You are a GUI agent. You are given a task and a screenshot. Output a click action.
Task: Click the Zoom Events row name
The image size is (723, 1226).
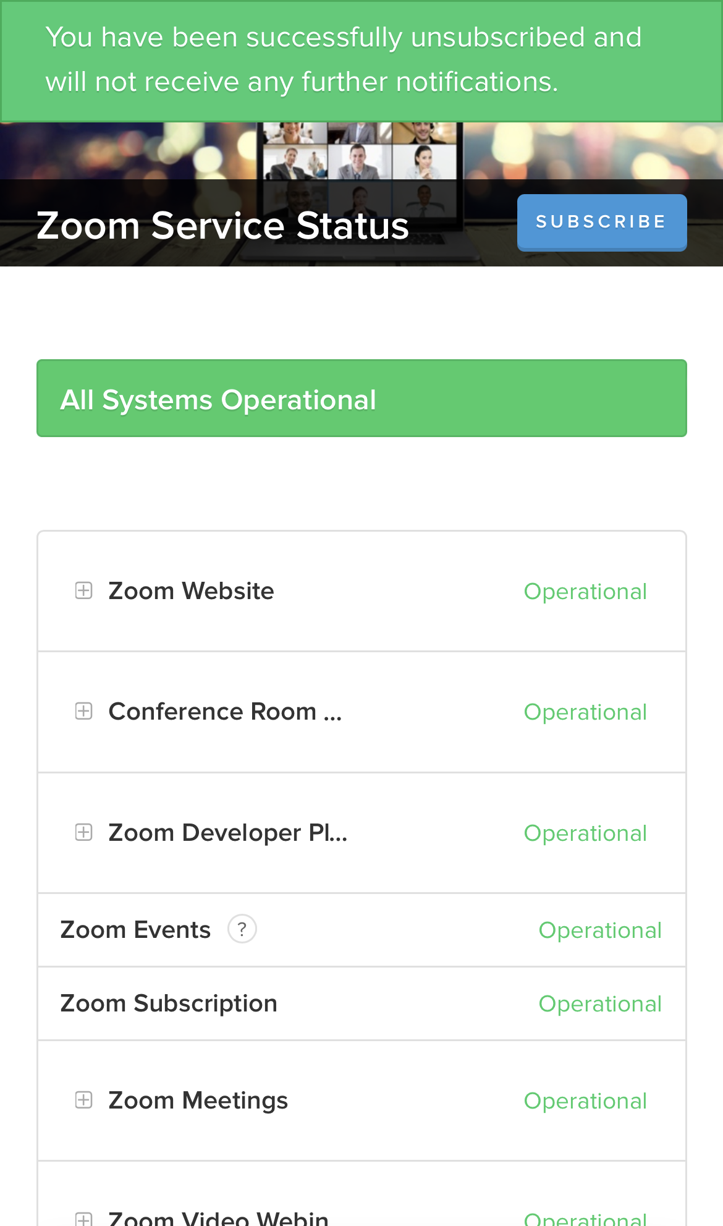click(135, 930)
